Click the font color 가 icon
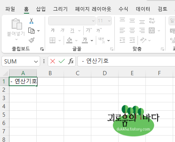The width and height of the screenshot is (175, 142). [85, 40]
